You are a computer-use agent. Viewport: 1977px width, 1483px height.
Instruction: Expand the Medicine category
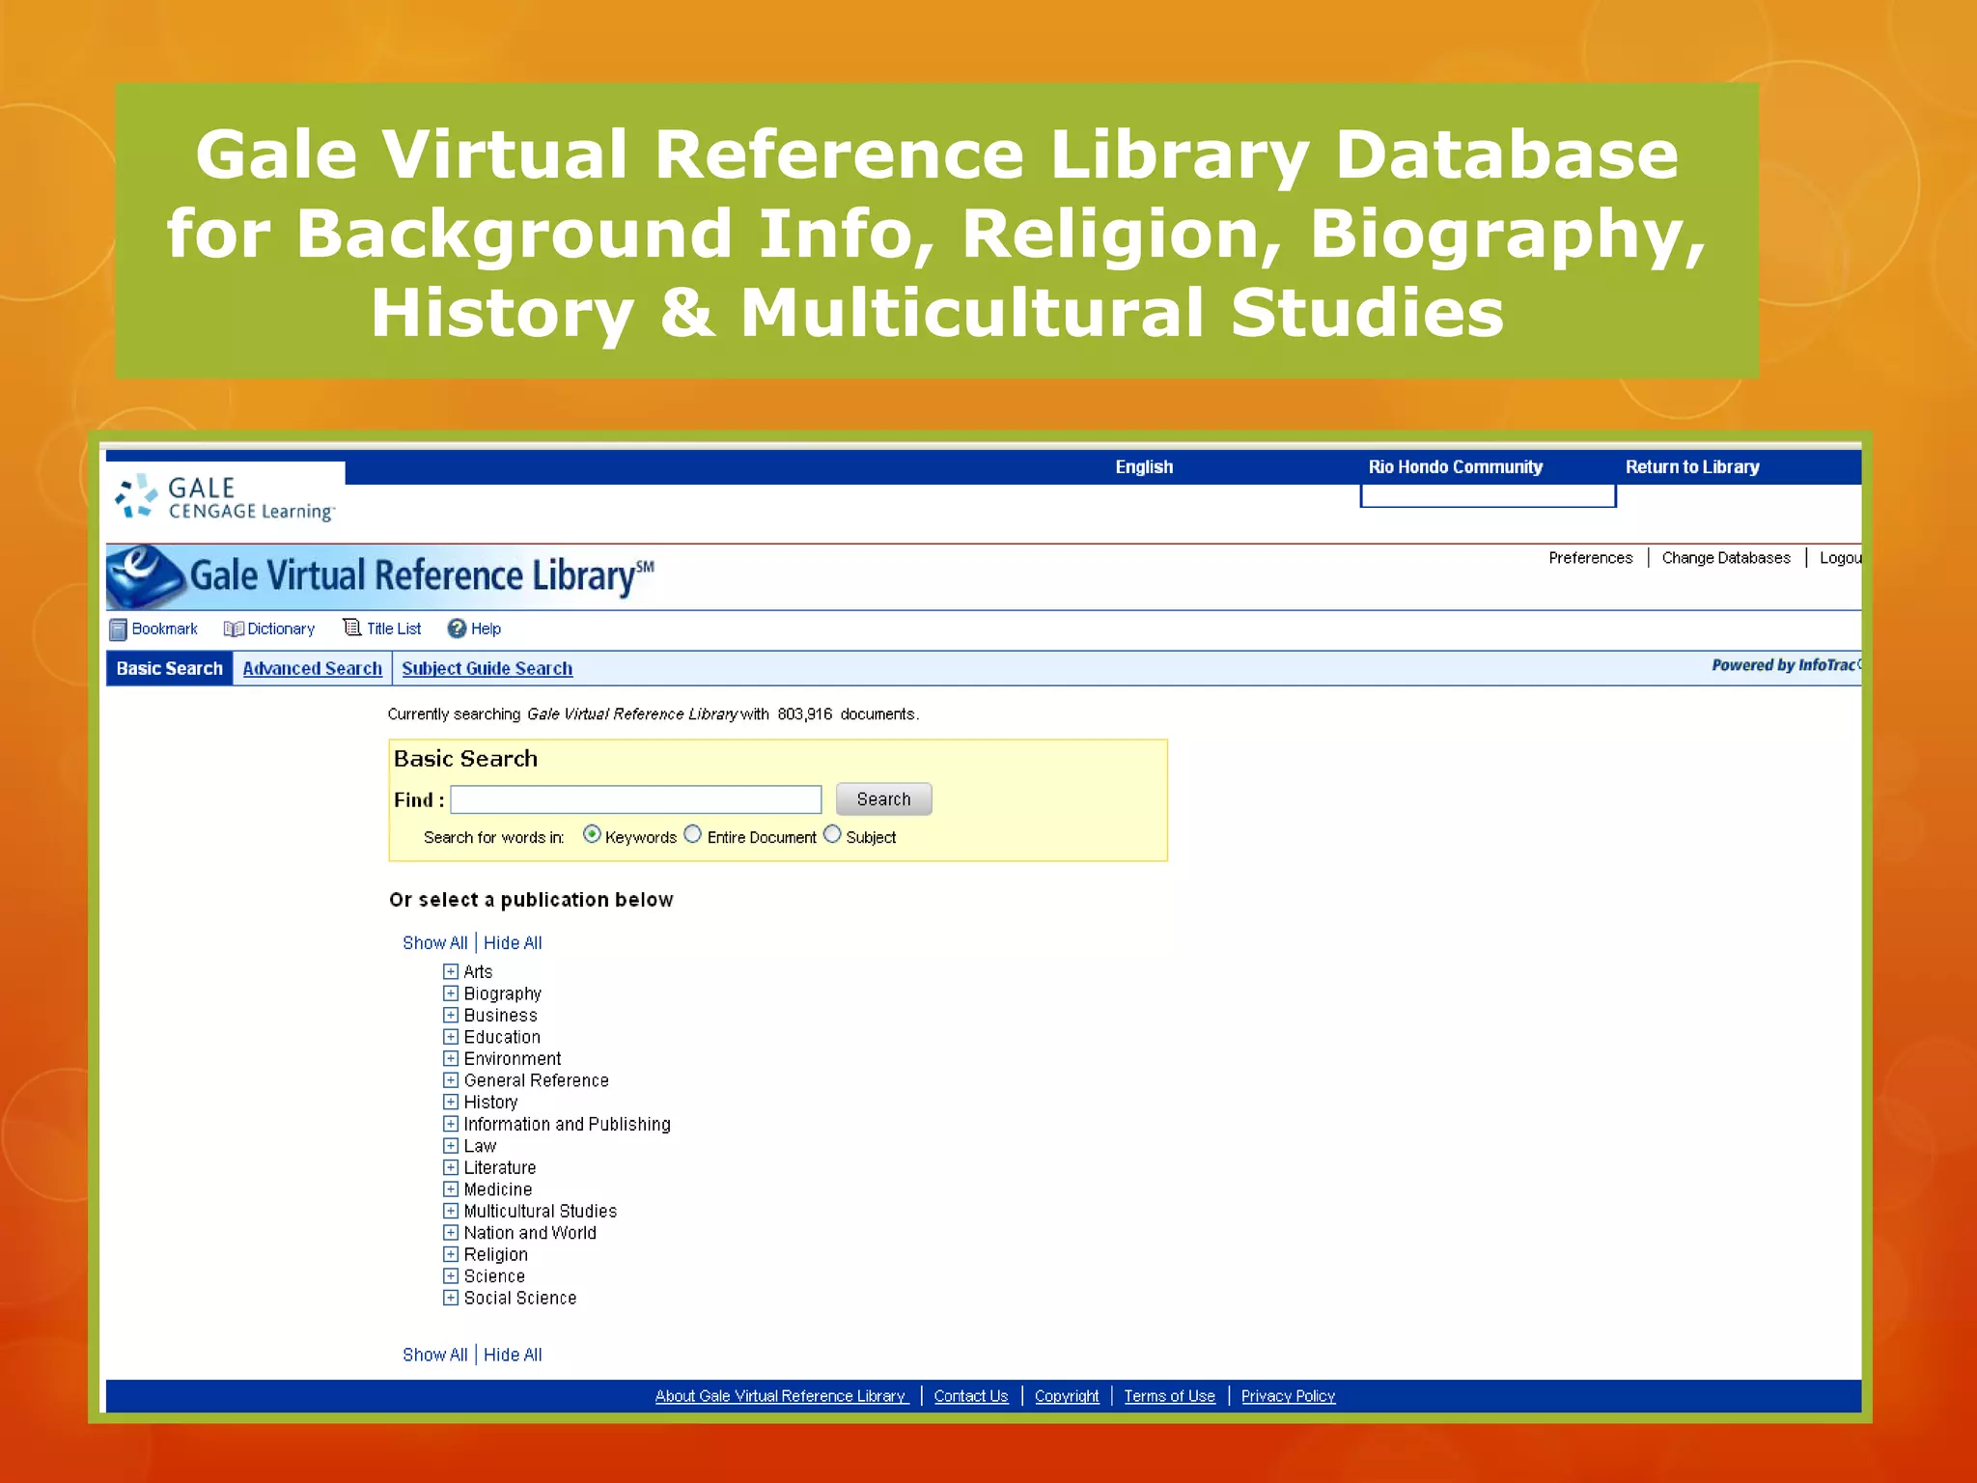click(451, 1189)
